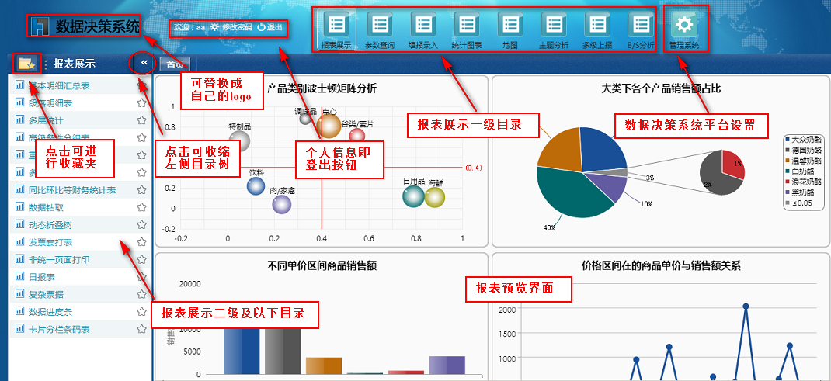Click the chart icon beside 日报表
The image size is (831, 381).
20,276
